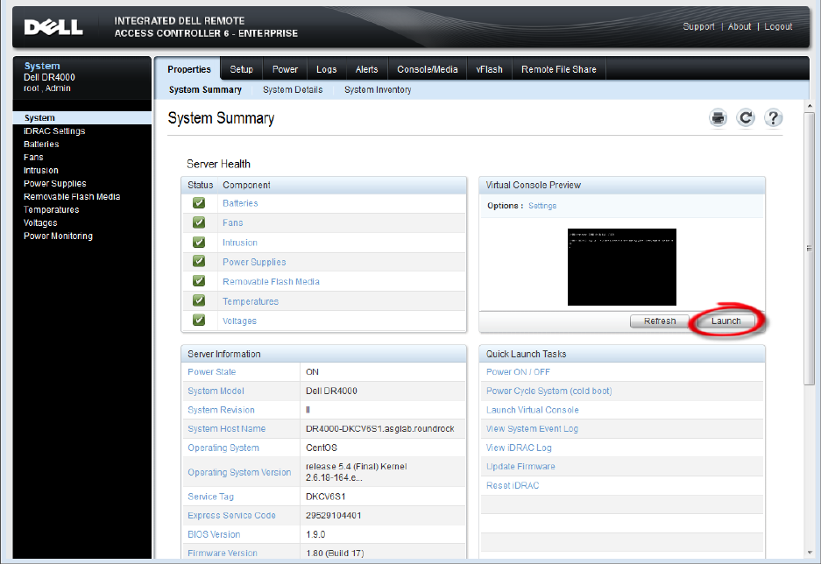Viewport: 821px width, 564px height.
Task: Click the Refresh button under console preview
Action: tap(659, 321)
